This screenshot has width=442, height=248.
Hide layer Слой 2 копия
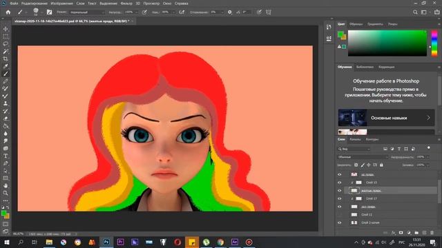[340, 223]
